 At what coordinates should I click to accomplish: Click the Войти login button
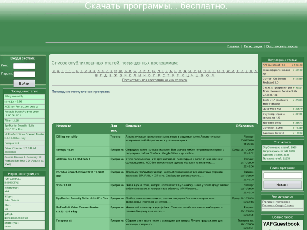[24, 84]
